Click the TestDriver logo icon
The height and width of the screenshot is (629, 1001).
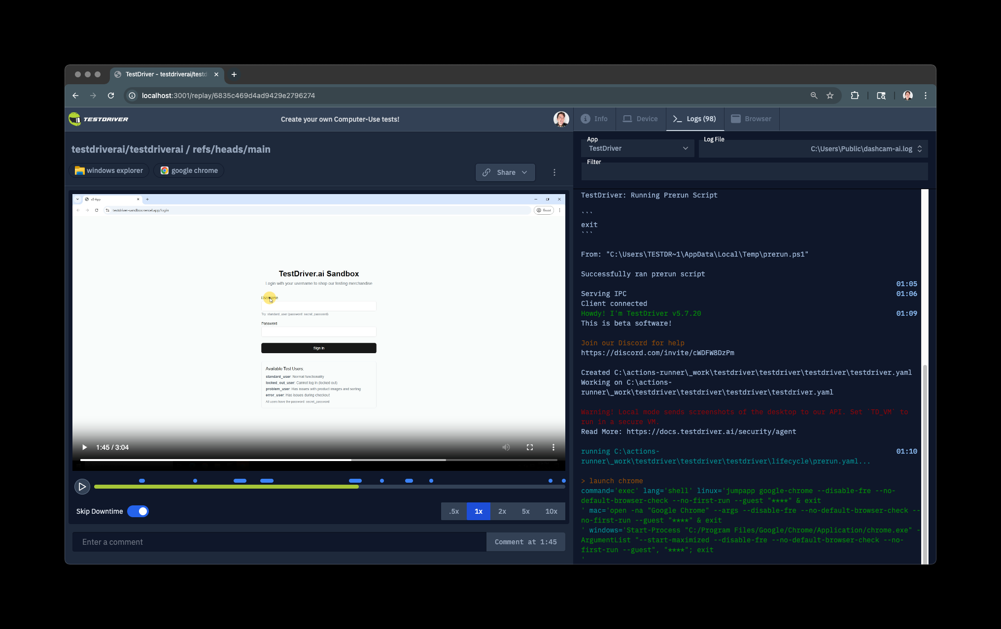coord(75,119)
